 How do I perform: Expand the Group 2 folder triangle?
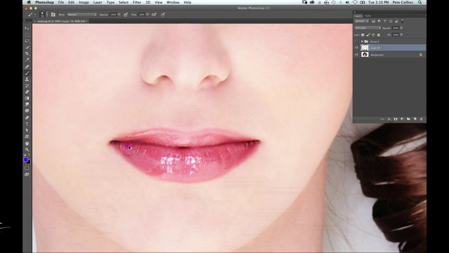coord(362,41)
